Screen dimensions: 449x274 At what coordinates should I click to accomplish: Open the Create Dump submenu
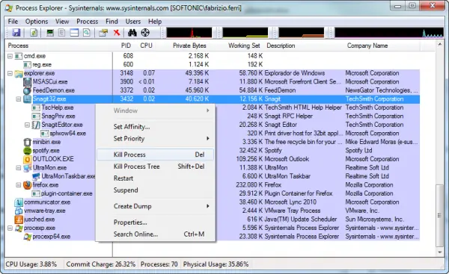tap(155, 206)
